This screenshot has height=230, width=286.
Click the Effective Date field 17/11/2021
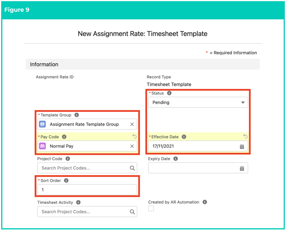[x=198, y=146]
